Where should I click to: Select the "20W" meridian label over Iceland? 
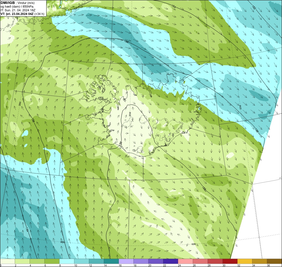point(130,114)
